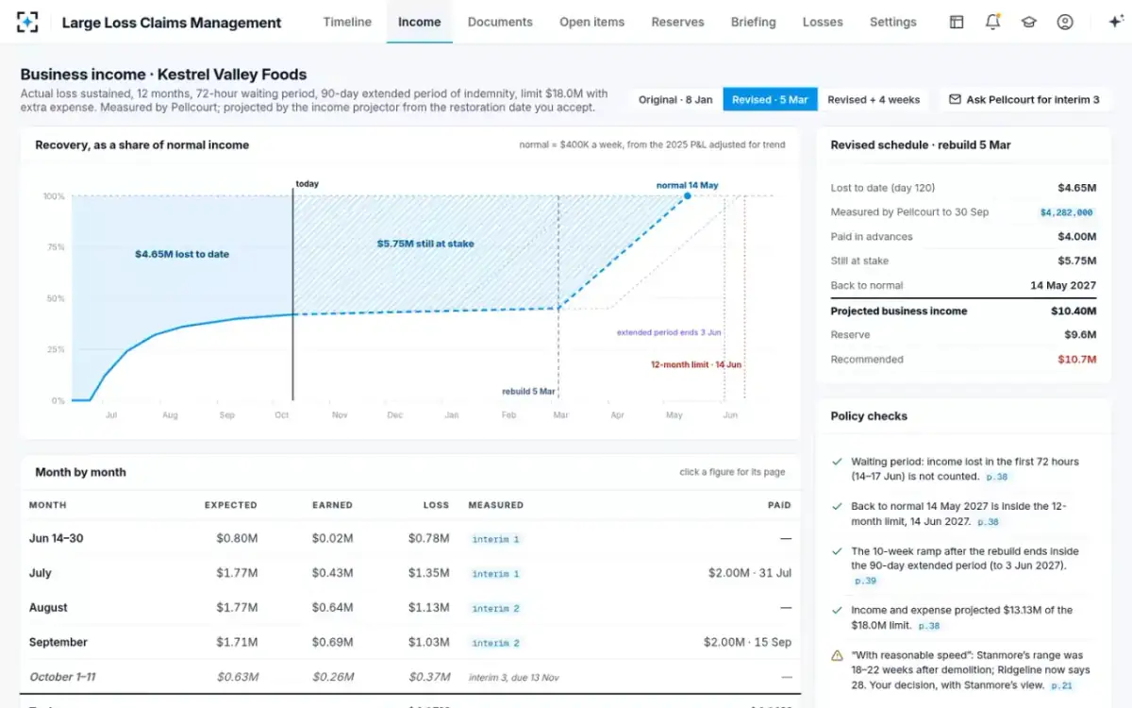Viewport: 1132px width, 708px height.
Task: Click August's $0.64M earned figure
Action: point(332,608)
